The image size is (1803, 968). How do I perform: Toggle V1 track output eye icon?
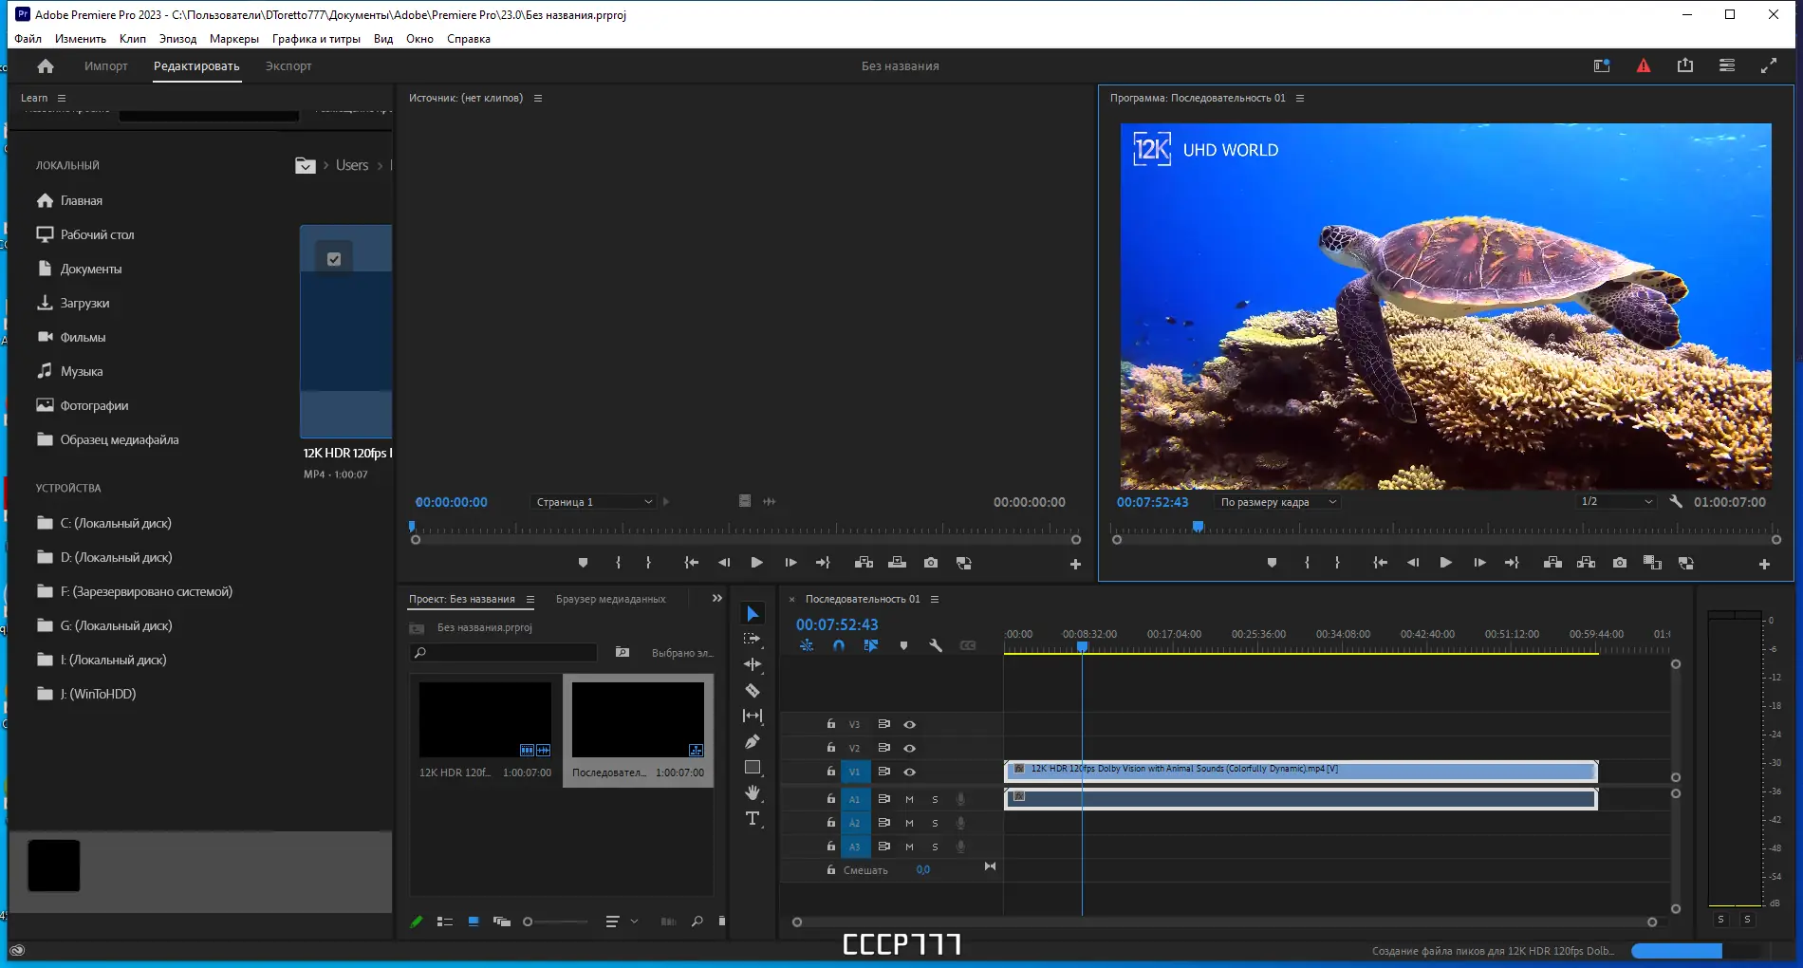[x=909, y=772]
